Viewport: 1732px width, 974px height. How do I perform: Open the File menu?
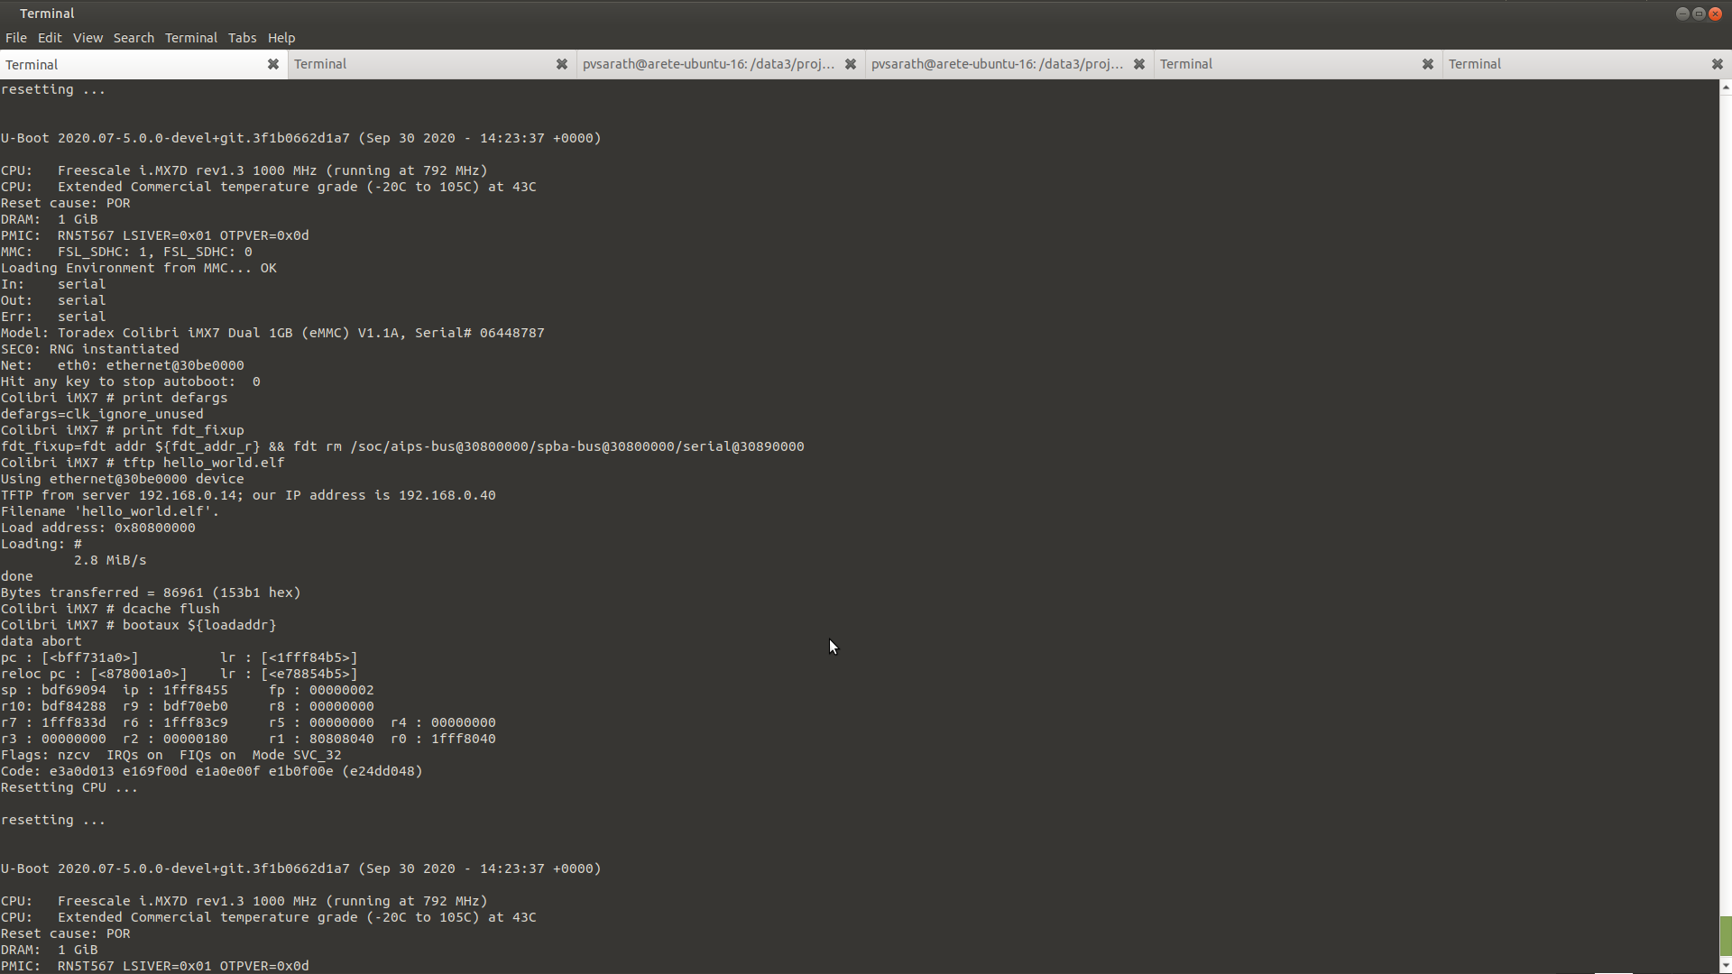[x=15, y=38]
